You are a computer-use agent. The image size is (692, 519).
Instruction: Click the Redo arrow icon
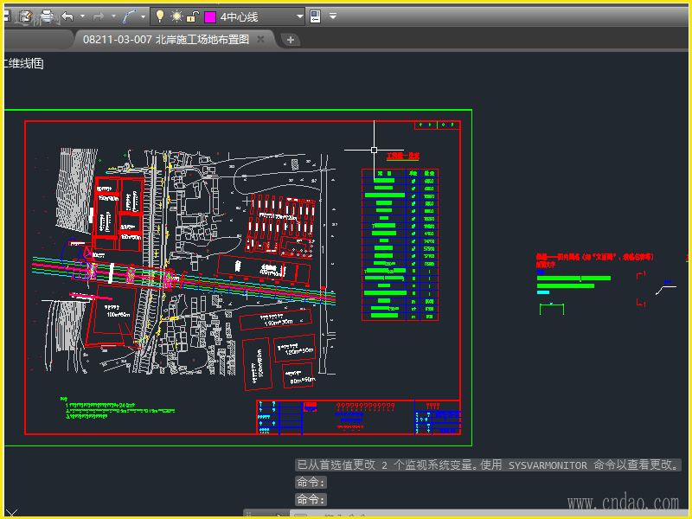click(99, 16)
